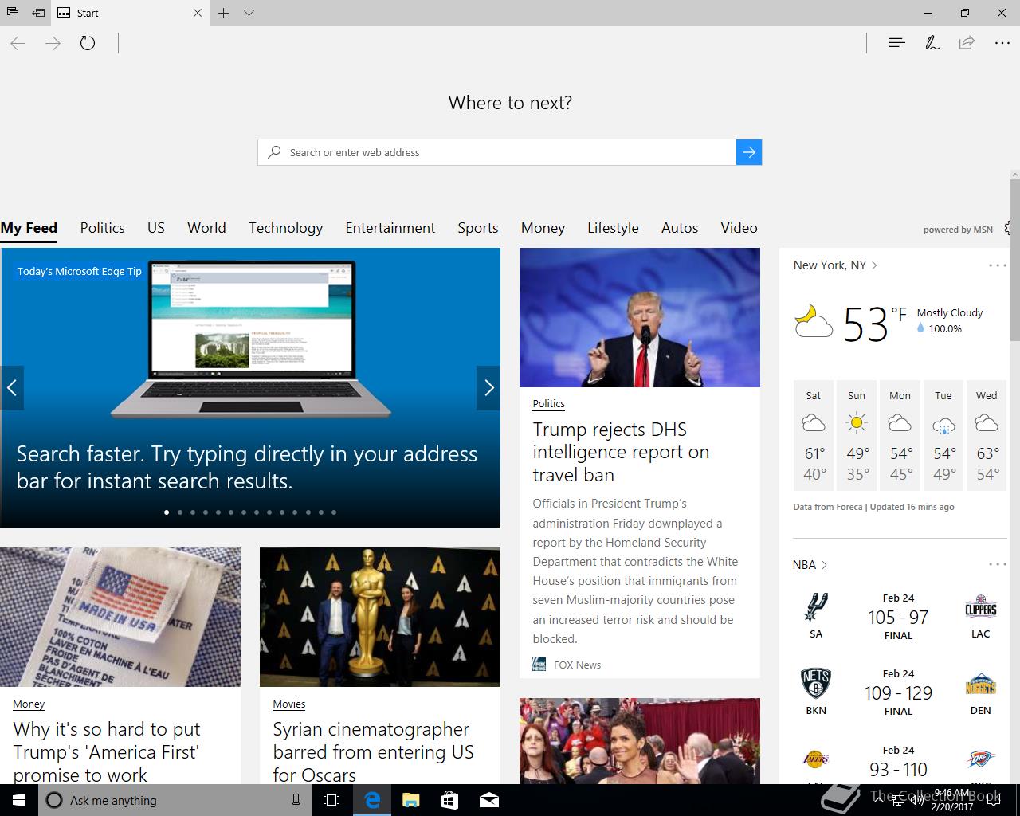Click the Movies category label
Image resolution: width=1020 pixels, height=816 pixels.
click(x=289, y=704)
